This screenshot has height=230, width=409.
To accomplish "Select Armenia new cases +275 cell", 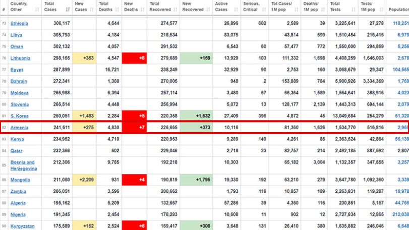I will click(84, 128).
